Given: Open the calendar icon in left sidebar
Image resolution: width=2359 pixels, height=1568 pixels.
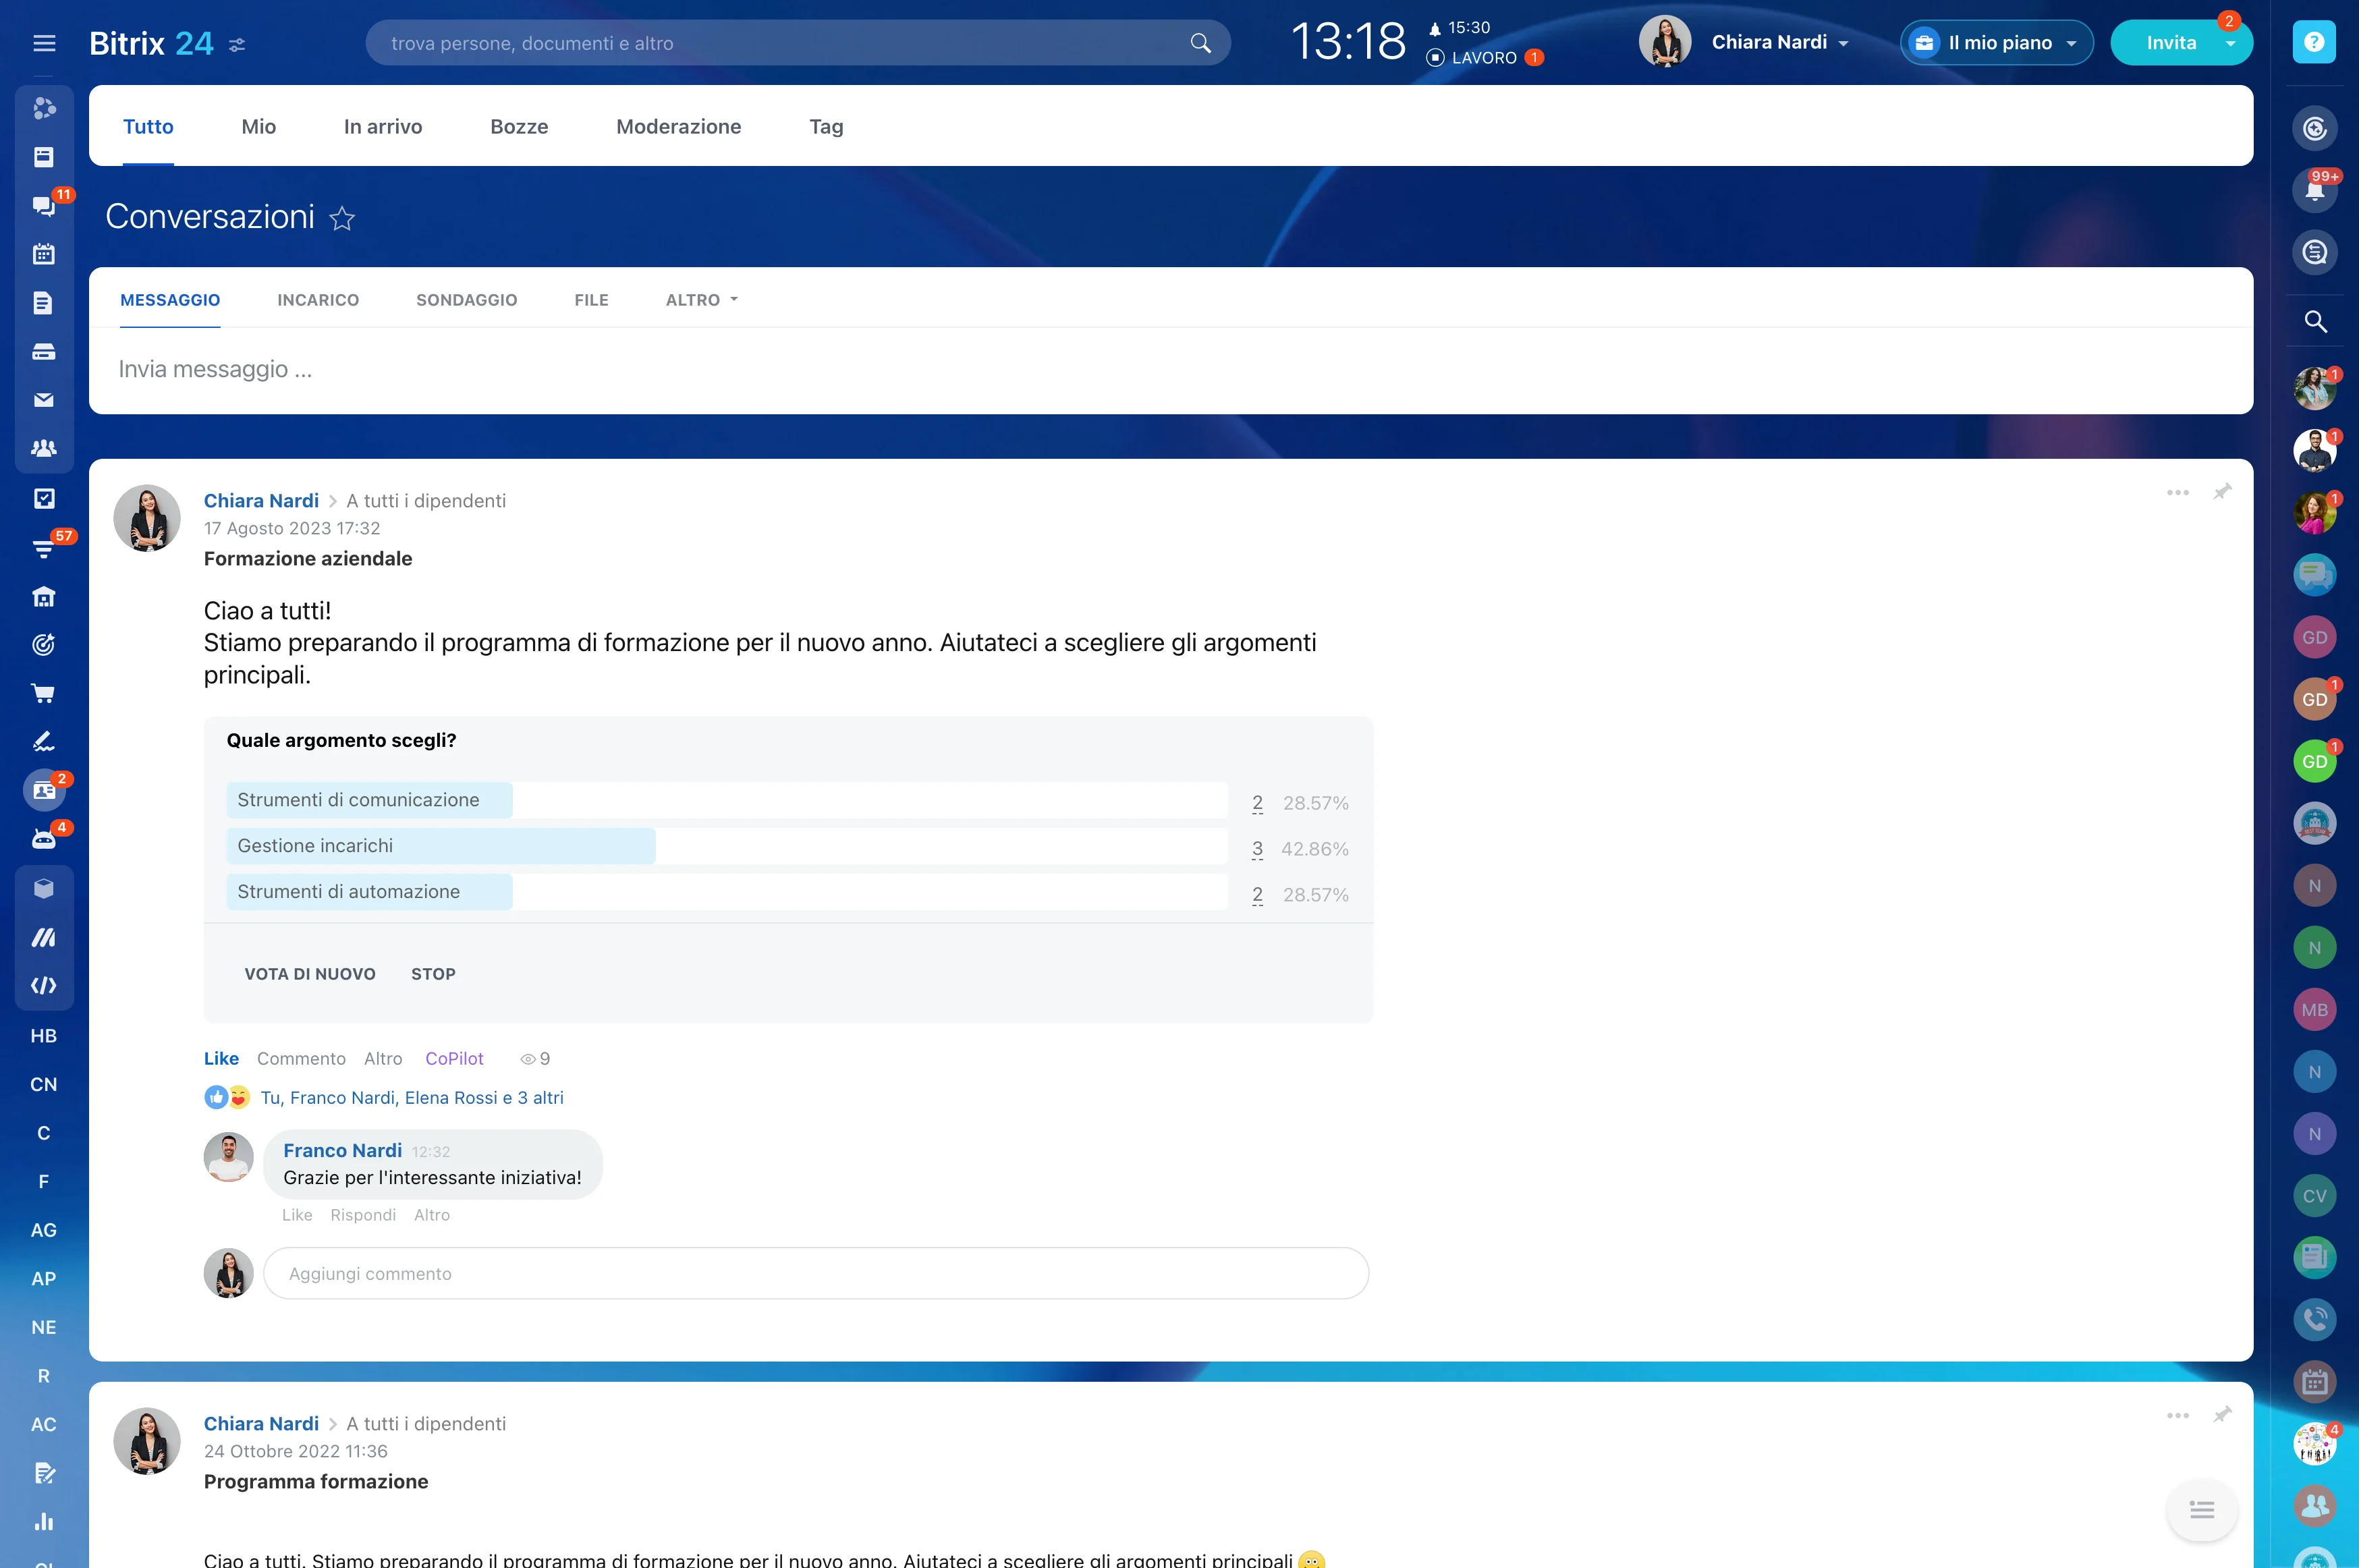Looking at the screenshot, I should click(43, 254).
